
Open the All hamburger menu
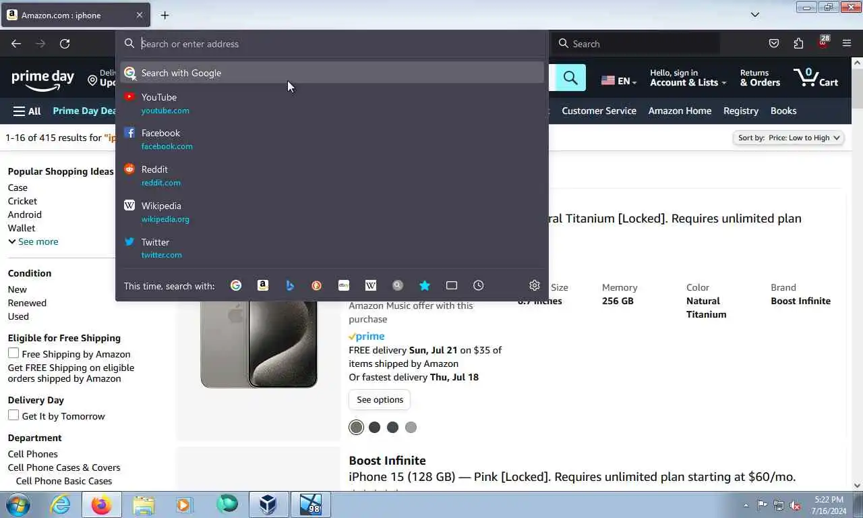pos(27,111)
